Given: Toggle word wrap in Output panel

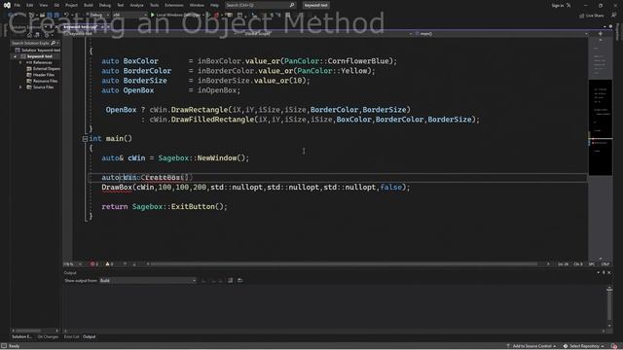Looking at the screenshot, I should point(230,281).
